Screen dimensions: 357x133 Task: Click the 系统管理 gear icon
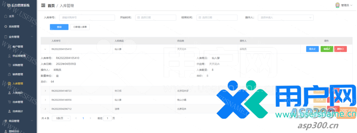[x=6, y=26]
